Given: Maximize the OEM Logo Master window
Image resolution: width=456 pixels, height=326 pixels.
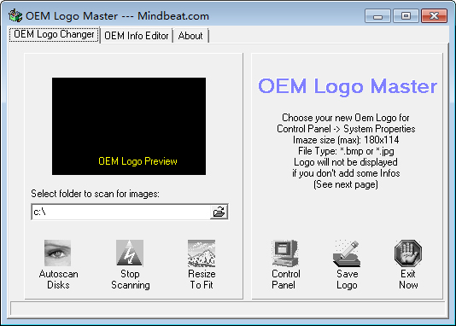Looking at the screenshot, I should tap(406, 15).
